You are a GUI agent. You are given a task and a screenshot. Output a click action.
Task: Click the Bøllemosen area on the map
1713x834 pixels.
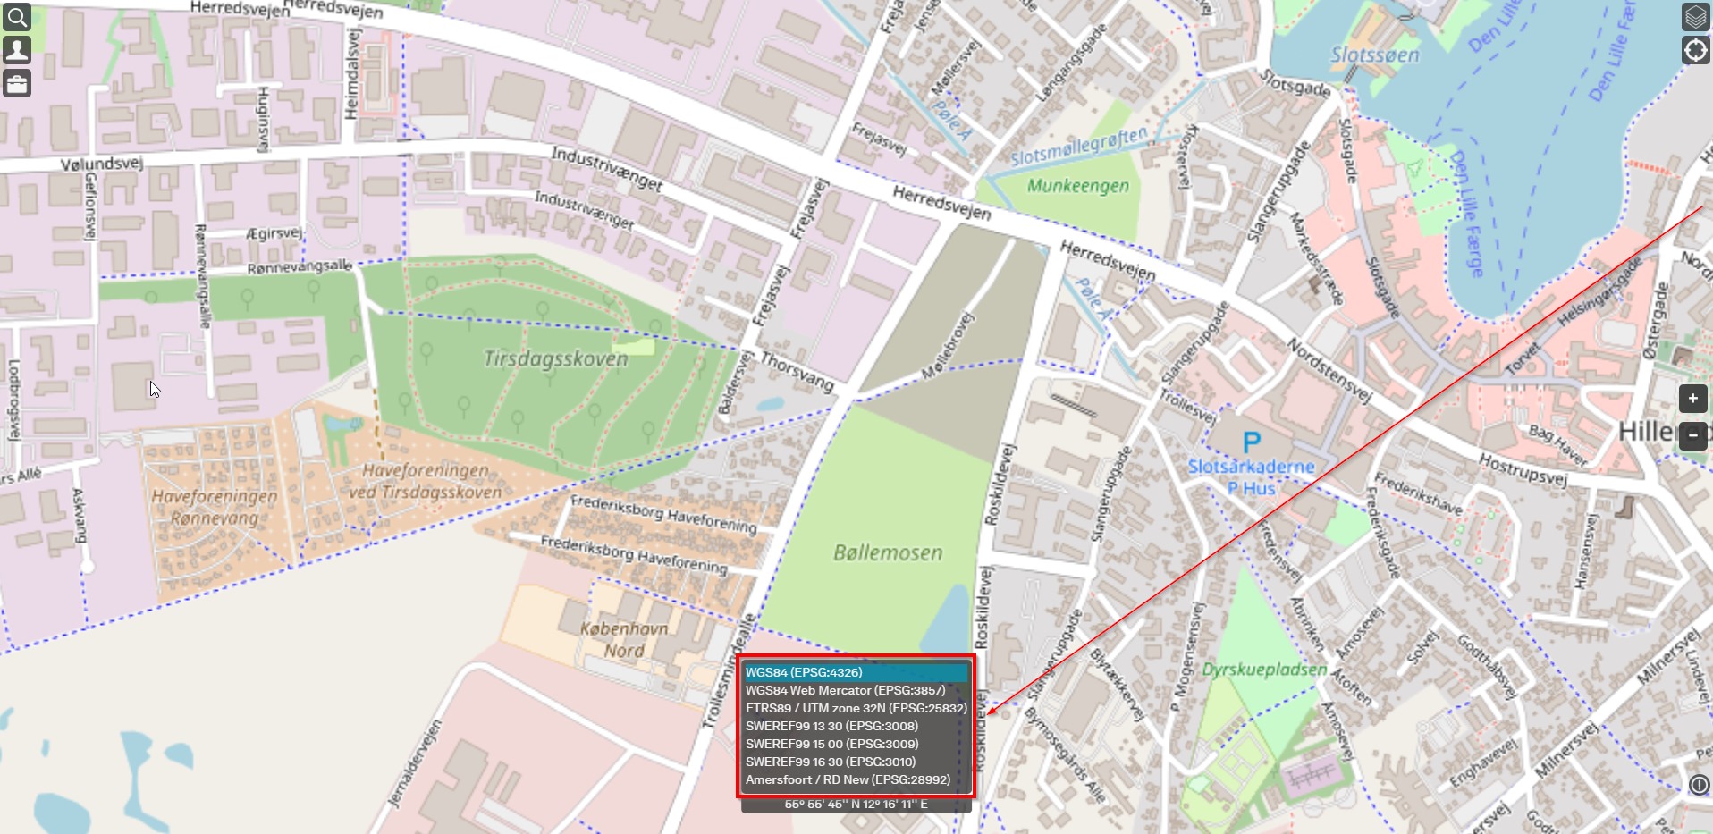click(x=888, y=553)
